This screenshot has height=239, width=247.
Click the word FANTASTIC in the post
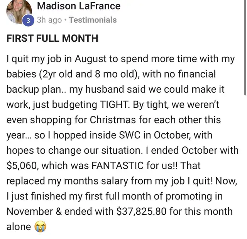click(117, 166)
